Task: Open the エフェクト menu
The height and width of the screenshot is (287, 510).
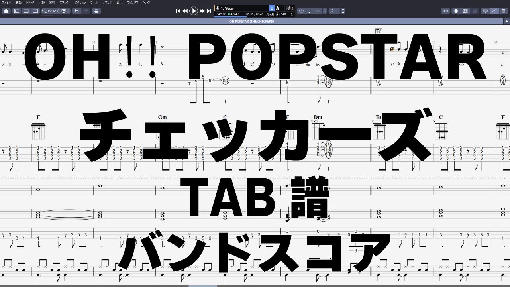Action: 65,2
